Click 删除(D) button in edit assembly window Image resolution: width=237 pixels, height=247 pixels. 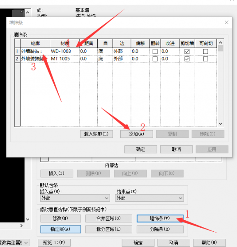pos(94,173)
